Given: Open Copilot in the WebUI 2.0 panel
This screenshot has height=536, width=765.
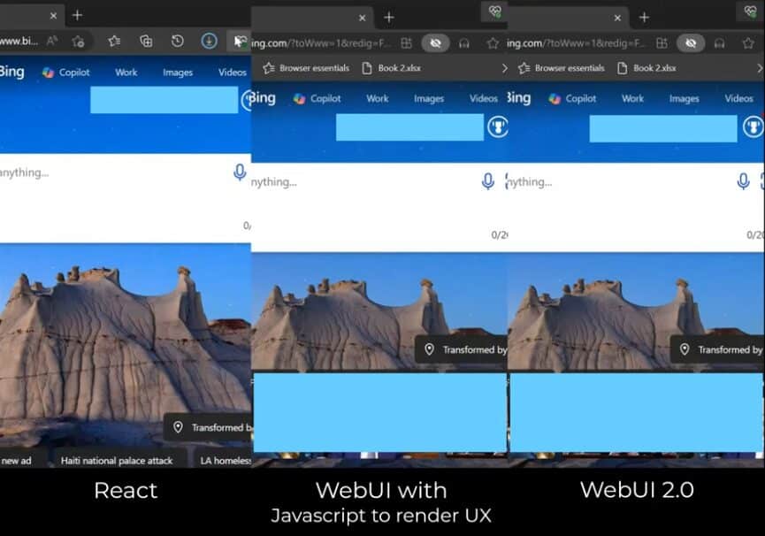Looking at the screenshot, I should point(572,98).
